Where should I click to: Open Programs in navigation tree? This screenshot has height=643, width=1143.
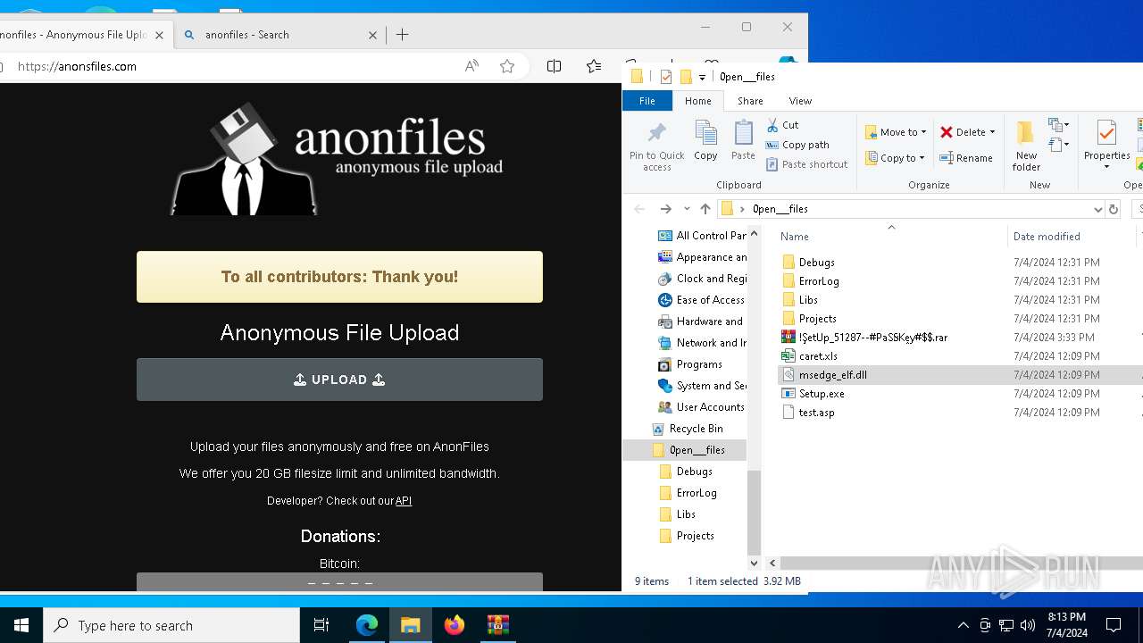coord(699,364)
